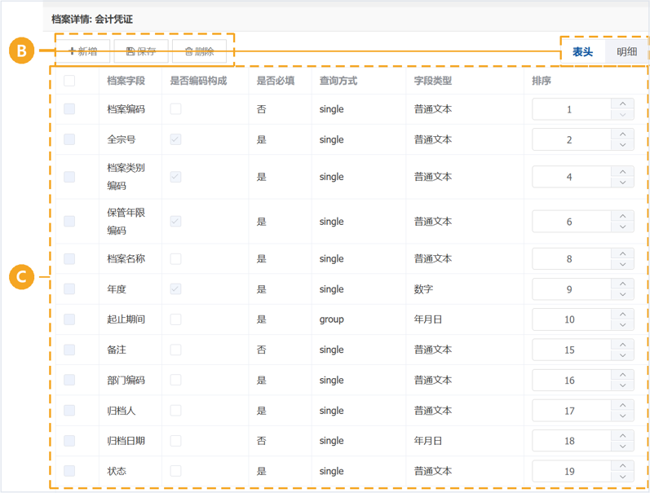The image size is (650, 493).
Task: Decrease sort order of 全宗号 row
Action: pyautogui.click(x=622, y=145)
